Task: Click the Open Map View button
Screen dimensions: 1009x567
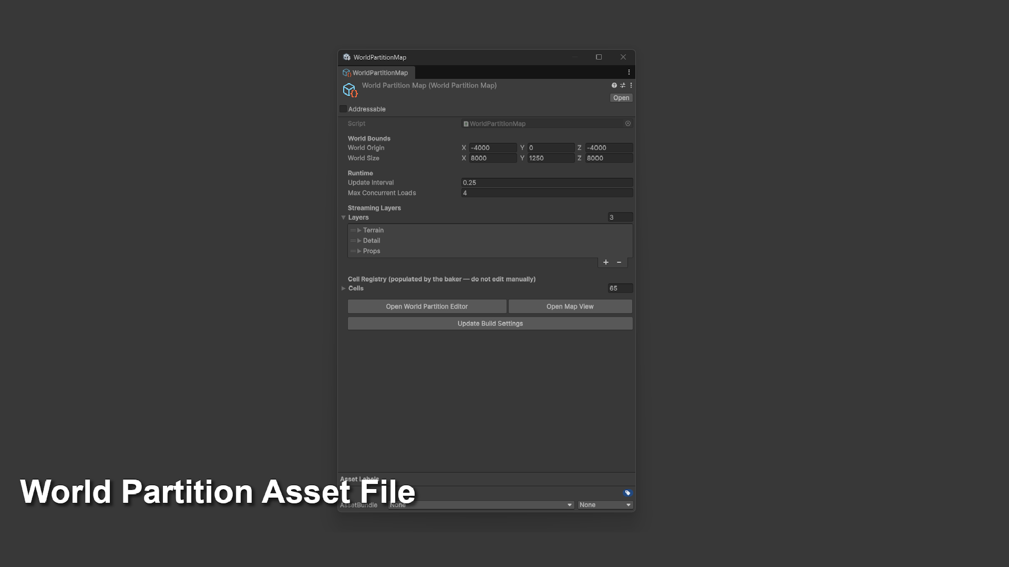Action: point(570,307)
